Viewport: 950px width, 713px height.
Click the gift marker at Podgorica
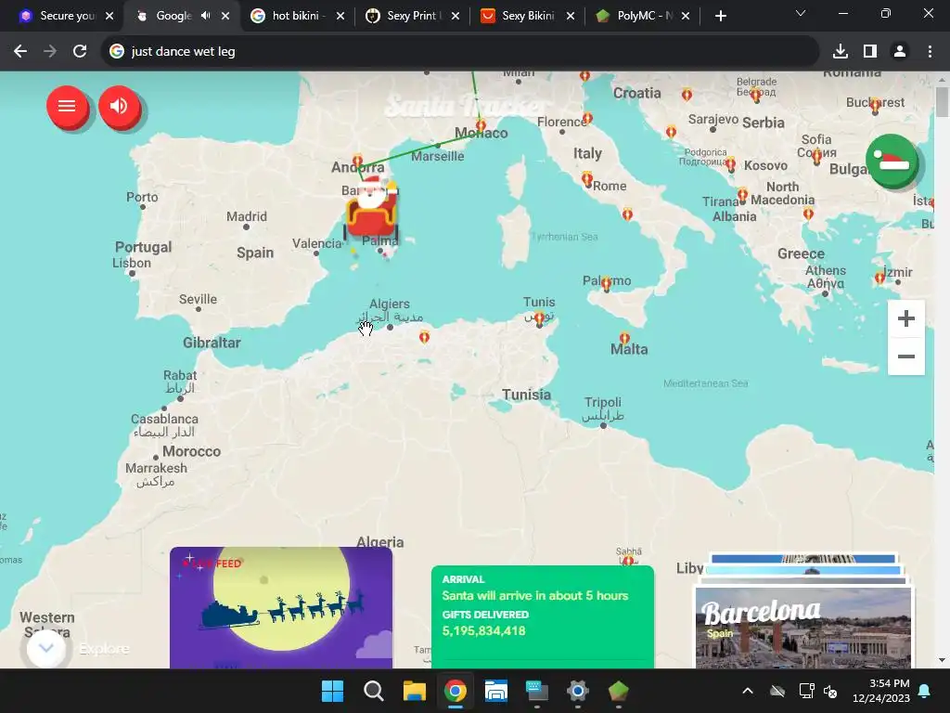point(731,163)
